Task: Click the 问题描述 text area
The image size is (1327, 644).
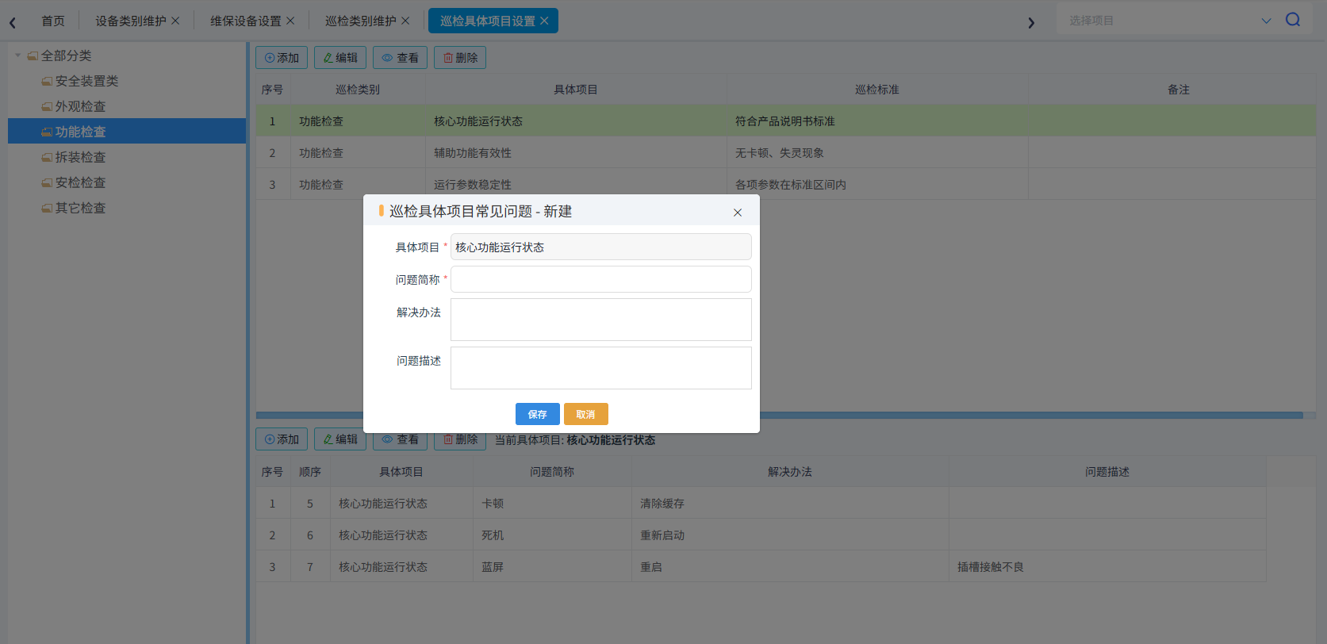Action: pyautogui.click(x=601, y=368)
